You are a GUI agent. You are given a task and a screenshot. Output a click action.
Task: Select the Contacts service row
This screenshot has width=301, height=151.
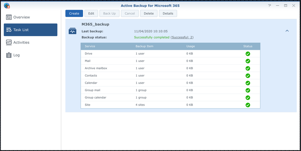click(170, 75)
